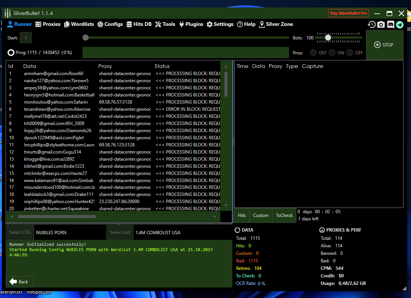Open the Help menu
The width and height of the screenshot is (411, 298).
coord(246,24)
